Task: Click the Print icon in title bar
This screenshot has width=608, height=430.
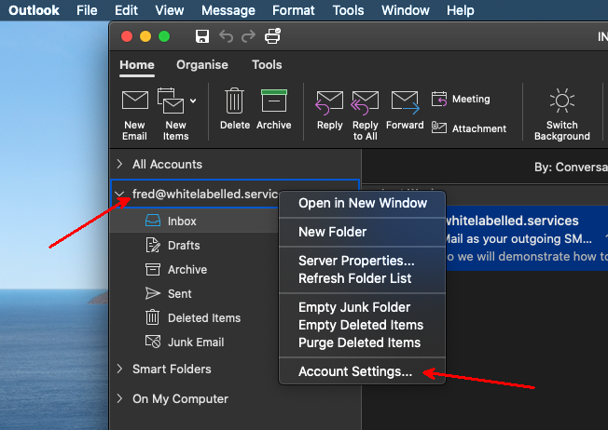Action: [x=272, y=36]
